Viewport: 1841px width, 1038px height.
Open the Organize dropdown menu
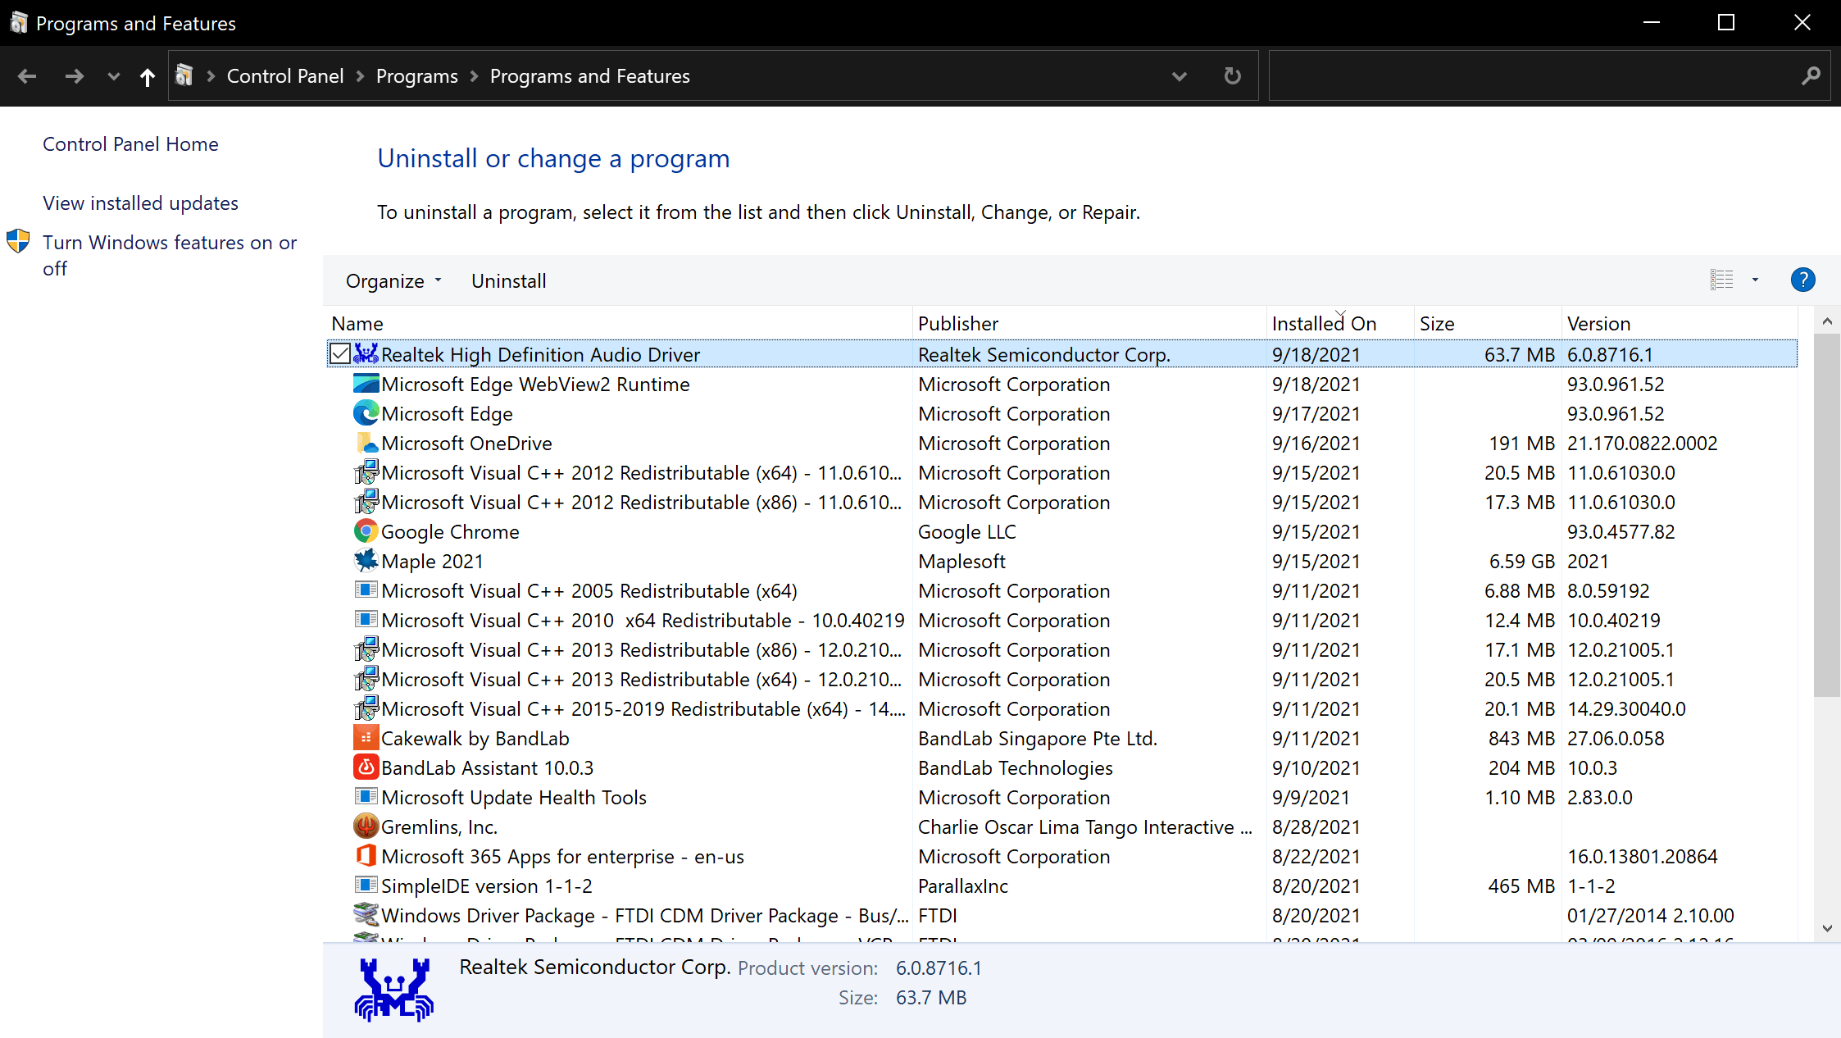393,281
